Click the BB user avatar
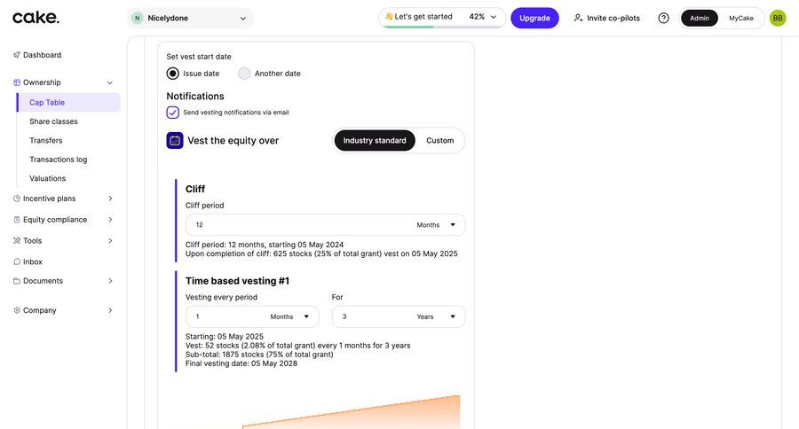The height and width of the screenshot is (429, 799). point(778,18)
